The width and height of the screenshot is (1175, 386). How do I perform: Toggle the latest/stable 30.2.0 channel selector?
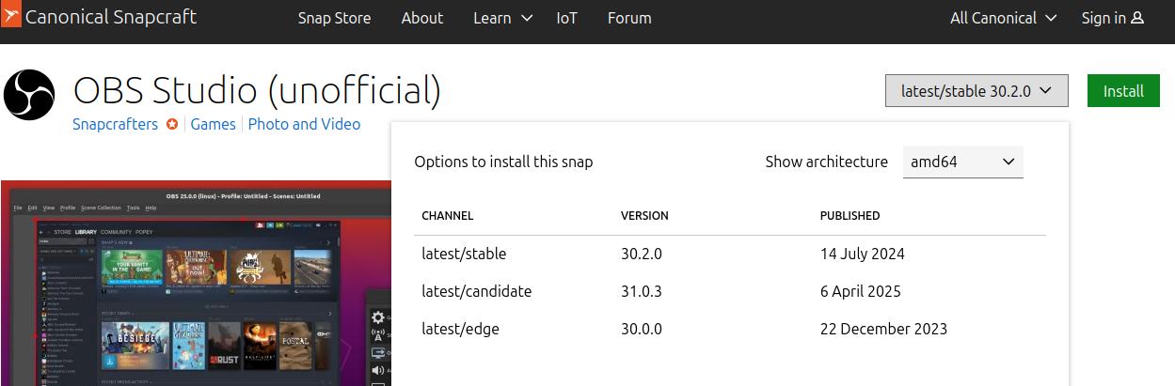977,91
